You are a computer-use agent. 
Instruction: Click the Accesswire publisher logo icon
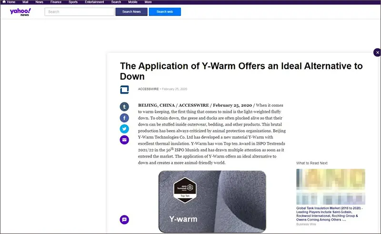click(125, 89)
